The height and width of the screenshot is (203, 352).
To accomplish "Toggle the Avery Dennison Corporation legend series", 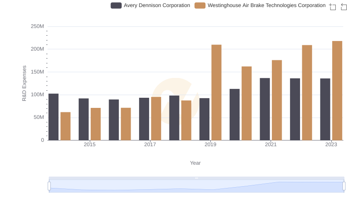I will (150, 6).
